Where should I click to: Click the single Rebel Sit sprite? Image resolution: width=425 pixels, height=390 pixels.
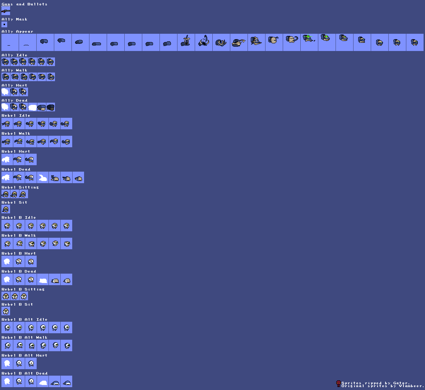click(x=6, y=209)
